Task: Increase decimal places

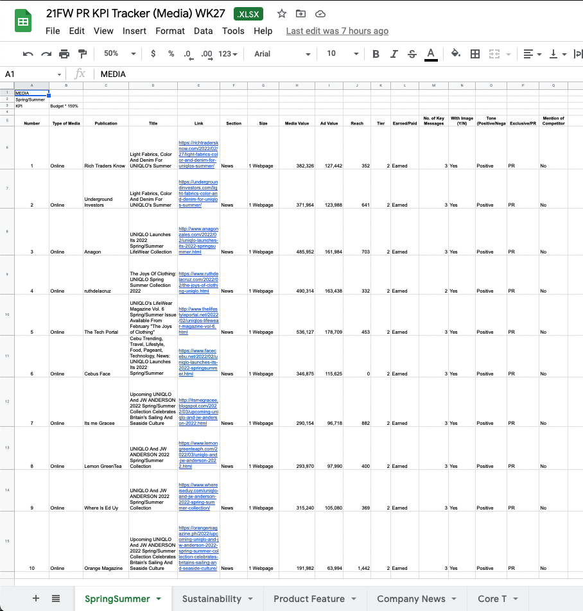Action: [x=207, y=55]
